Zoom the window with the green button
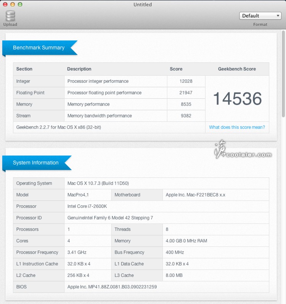Viewport: 286px width, 304px height. click(20, 5)
